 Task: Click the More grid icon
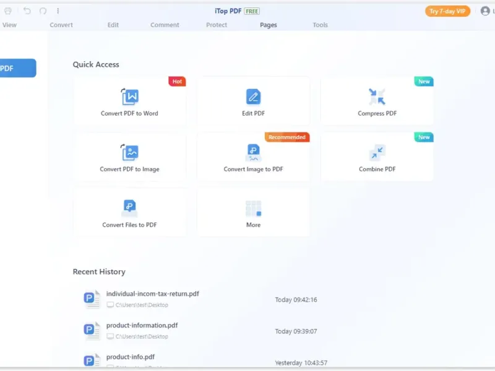(x=253, y=208)
